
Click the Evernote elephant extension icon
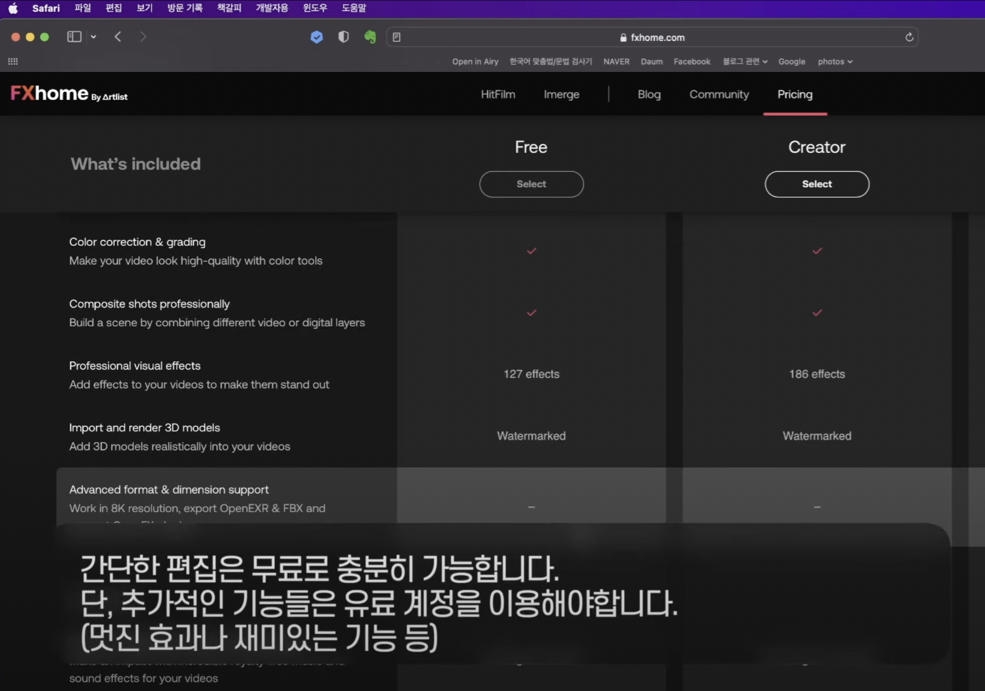coord(370,37)
